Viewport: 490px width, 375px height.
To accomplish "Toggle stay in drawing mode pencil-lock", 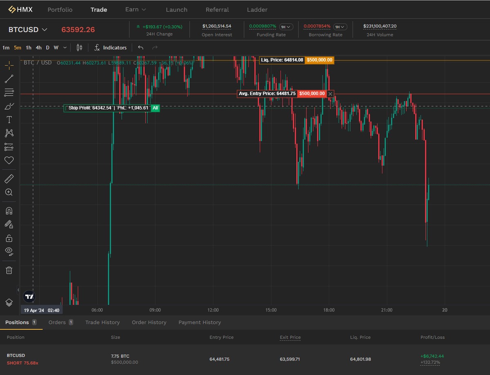I will [9, 224].
